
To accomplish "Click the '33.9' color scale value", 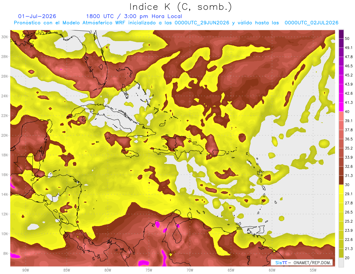I will (348, 157).
